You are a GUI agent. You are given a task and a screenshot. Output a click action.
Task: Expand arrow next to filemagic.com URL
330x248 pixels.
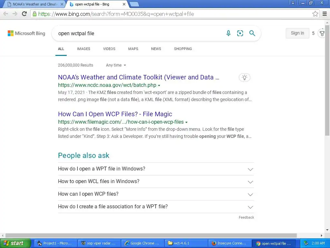[187, 122]
